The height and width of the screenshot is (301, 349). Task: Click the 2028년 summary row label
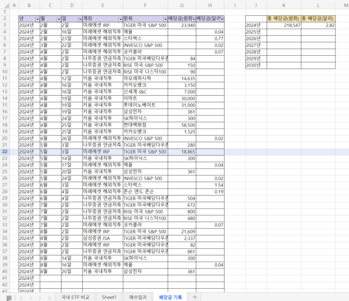256,52
